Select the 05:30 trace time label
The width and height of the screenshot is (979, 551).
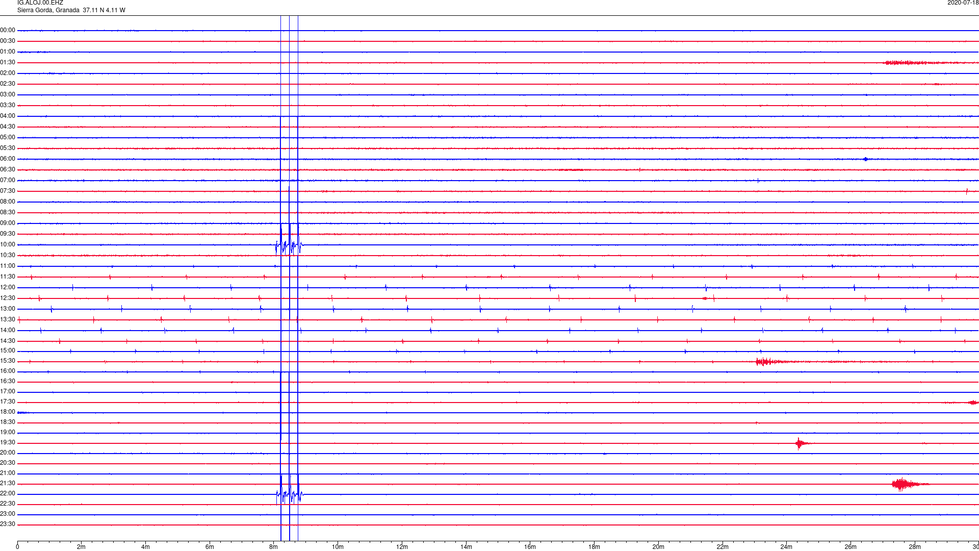click(x=8, y=148)
